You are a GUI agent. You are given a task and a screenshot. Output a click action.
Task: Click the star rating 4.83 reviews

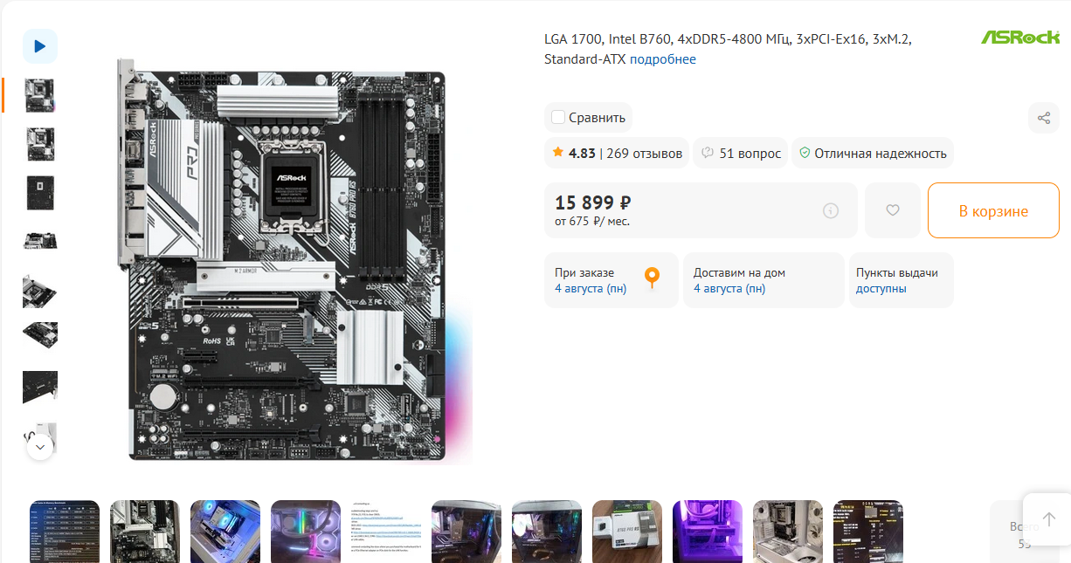pos(617,153)
